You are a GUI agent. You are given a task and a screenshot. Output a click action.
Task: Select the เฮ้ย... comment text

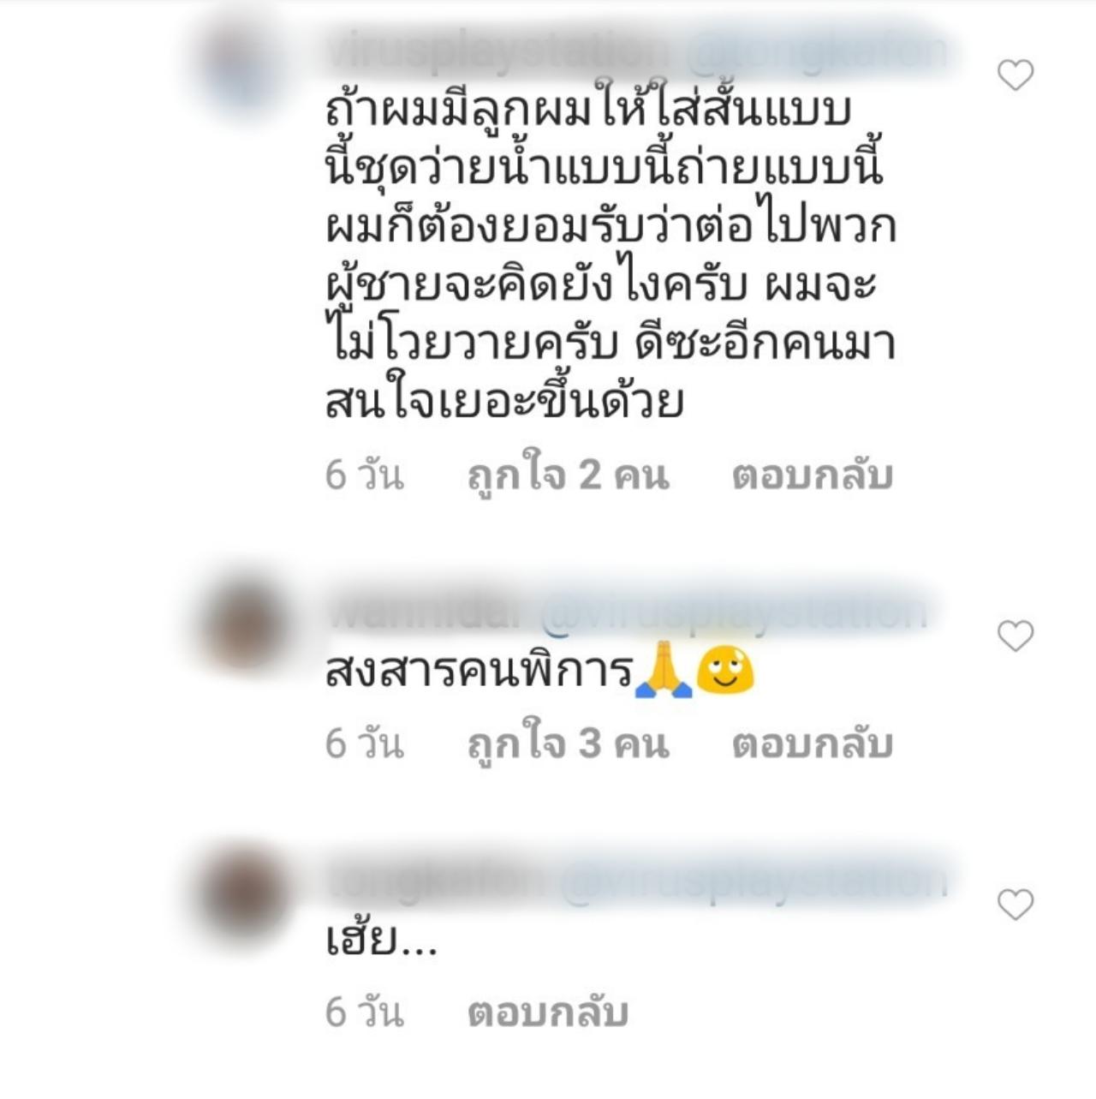(382, 941)
